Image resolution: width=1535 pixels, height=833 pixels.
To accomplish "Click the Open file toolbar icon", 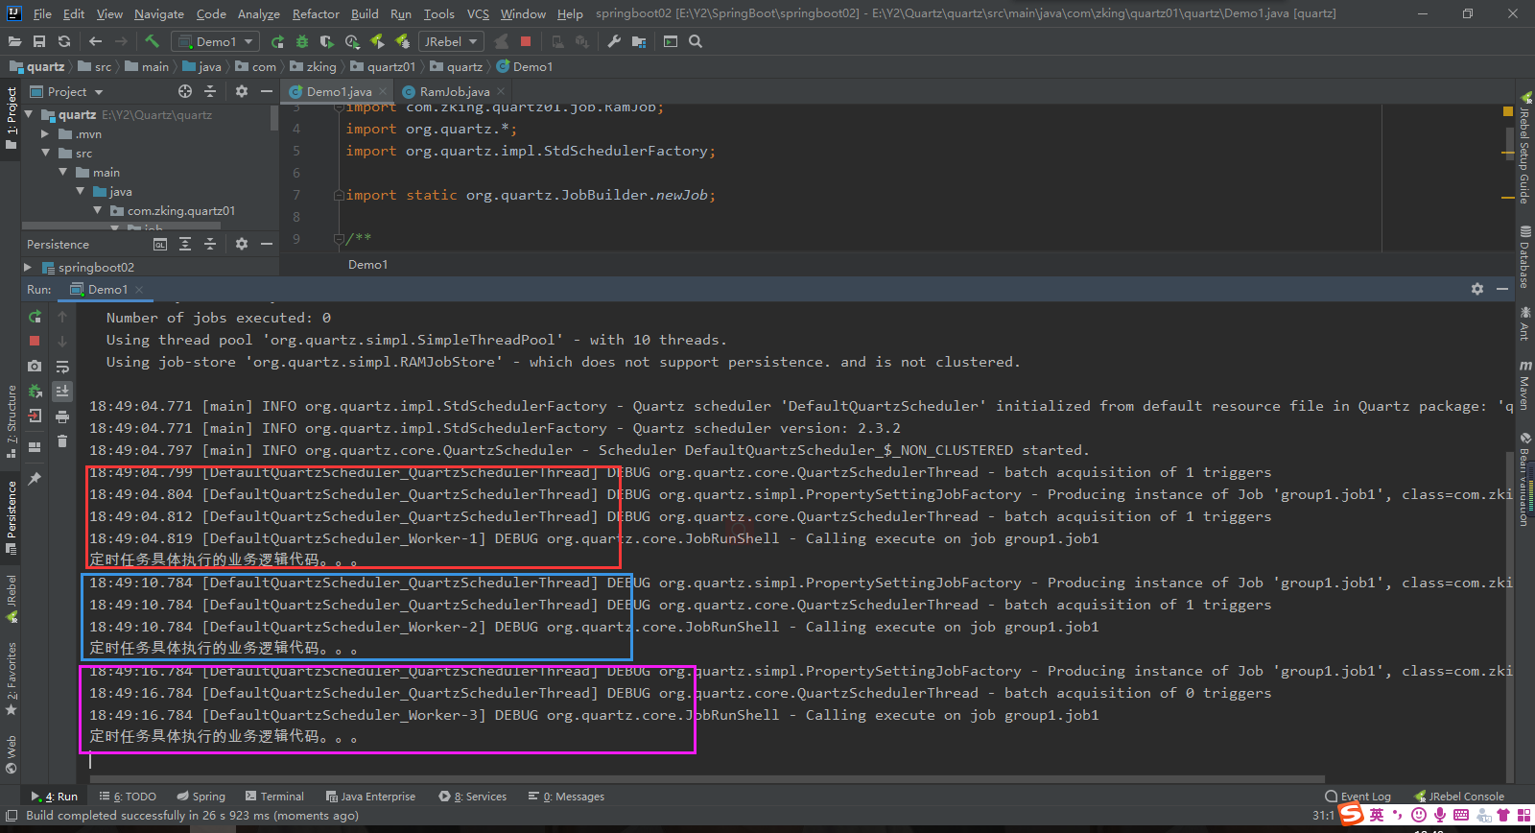I will 14,41.
